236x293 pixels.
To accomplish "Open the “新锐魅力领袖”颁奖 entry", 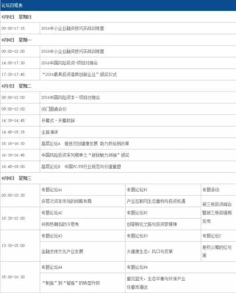I will pos(85,155).
